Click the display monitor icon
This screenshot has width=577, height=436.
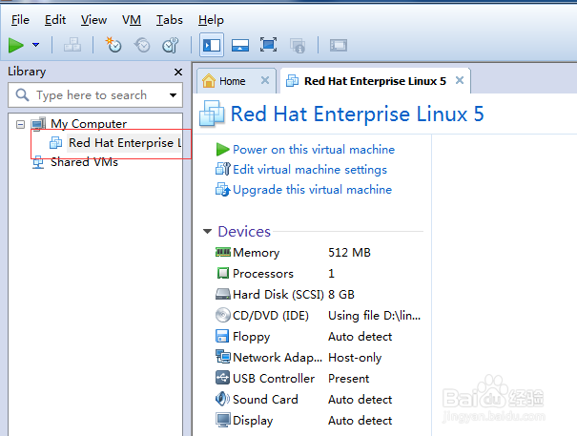(223, 420)
